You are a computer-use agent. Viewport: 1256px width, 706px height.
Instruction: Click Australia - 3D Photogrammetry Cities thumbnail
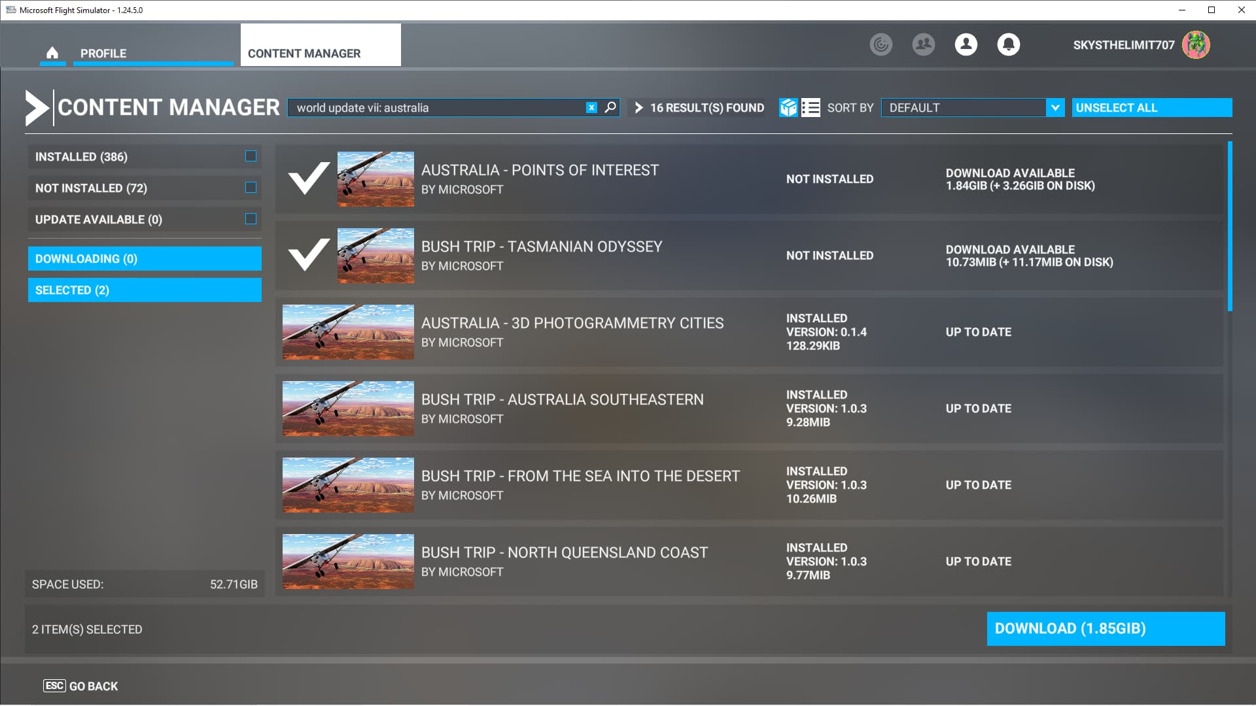(348, 332)
